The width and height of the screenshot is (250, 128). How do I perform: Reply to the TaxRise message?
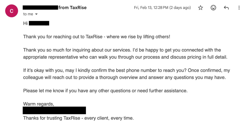(226, 8)
